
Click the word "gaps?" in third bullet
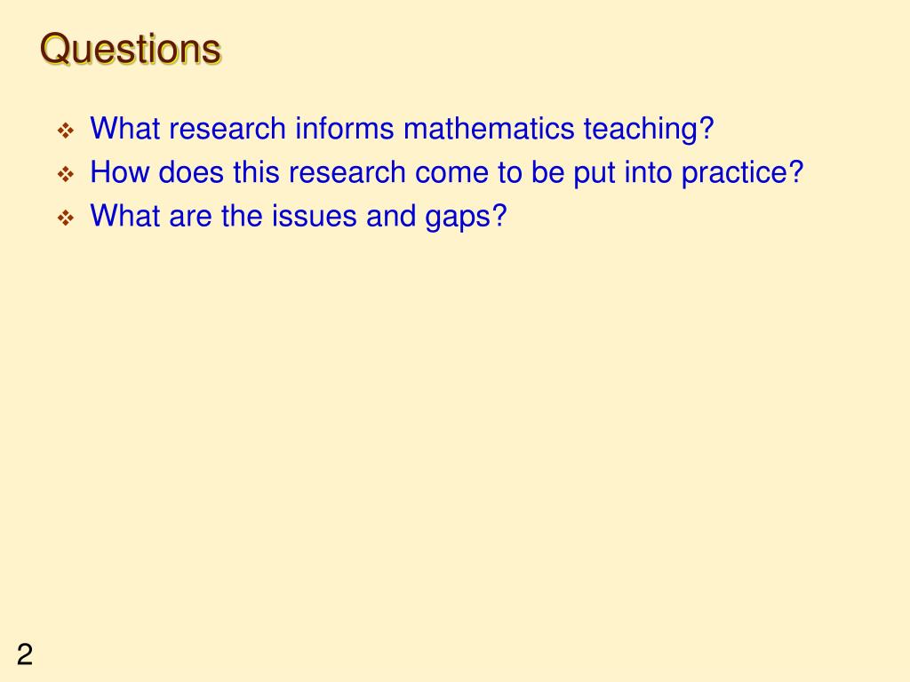click(x=466, y=218)
